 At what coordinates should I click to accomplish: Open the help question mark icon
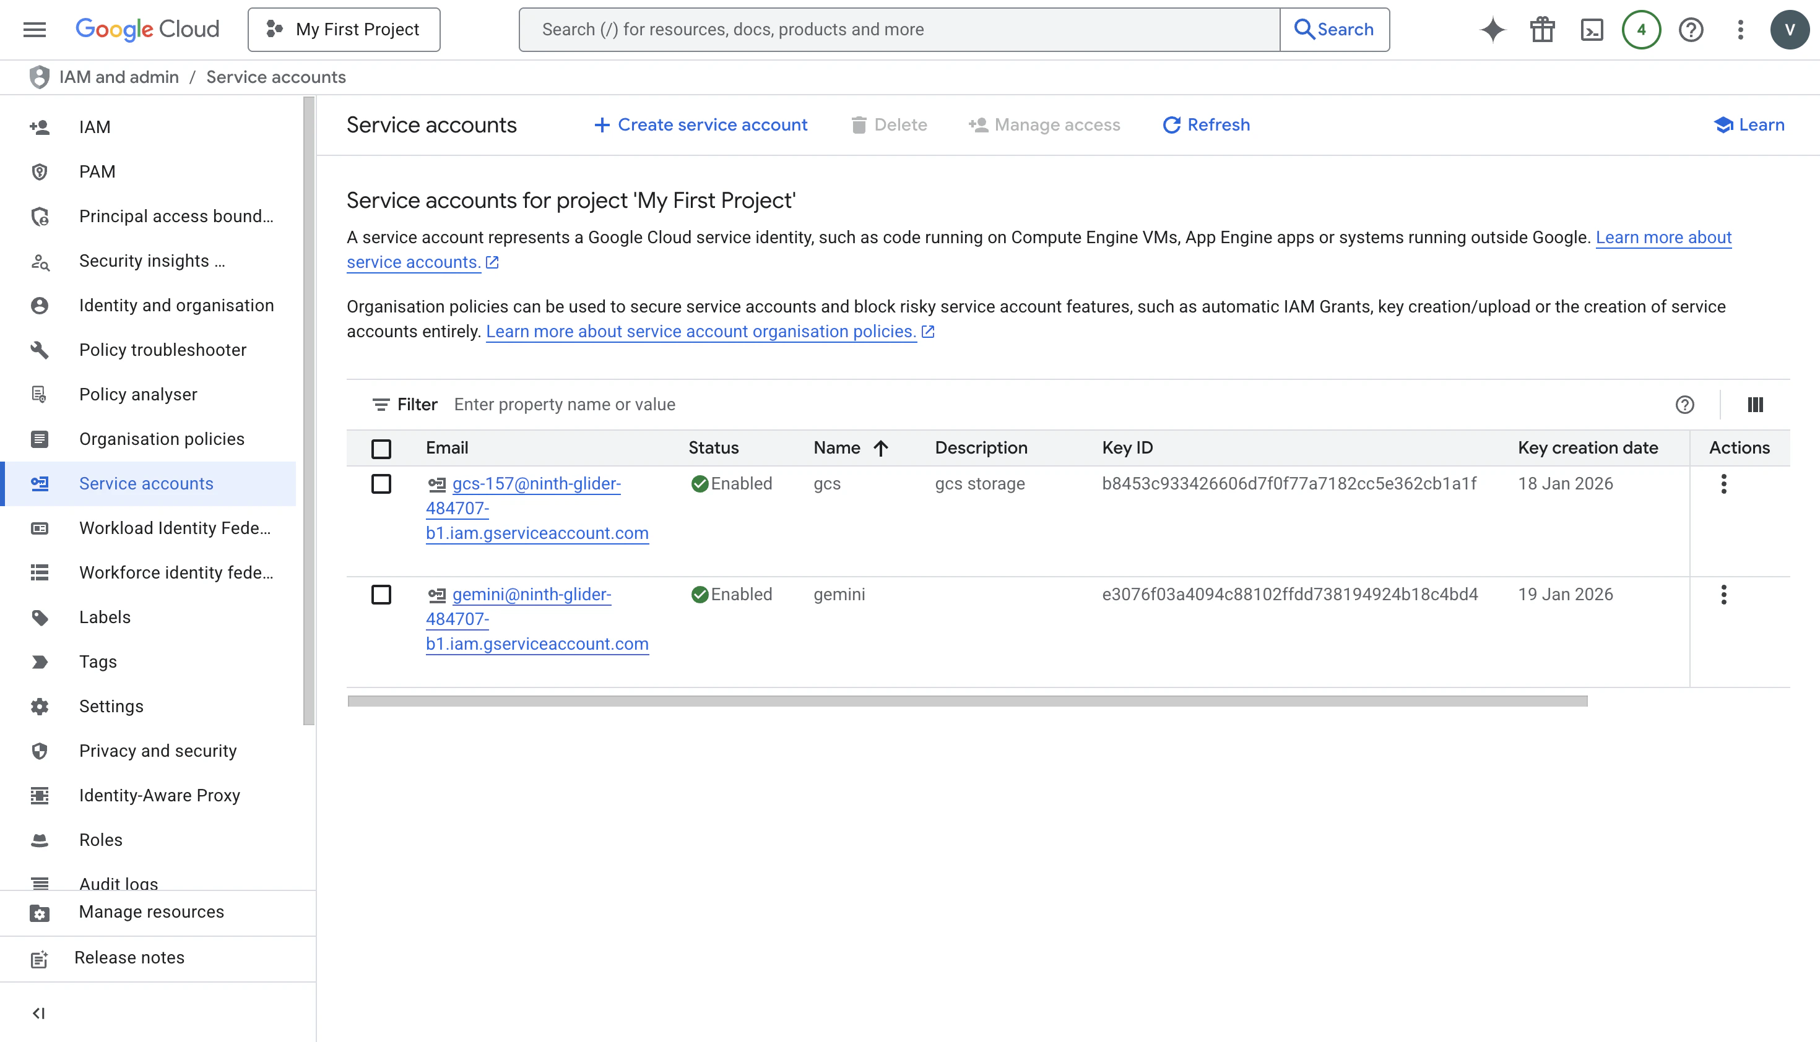pyautogui.click(x=1691, y=29)
